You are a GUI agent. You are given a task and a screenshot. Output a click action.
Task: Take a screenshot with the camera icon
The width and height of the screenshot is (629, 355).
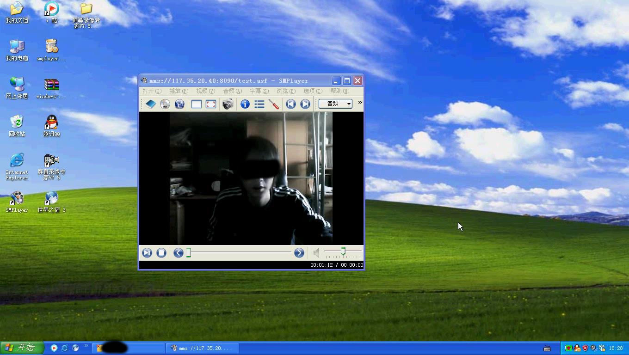coord(228,104)
